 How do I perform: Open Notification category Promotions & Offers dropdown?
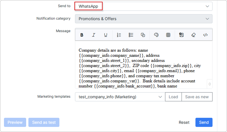(x=143, y=19)
